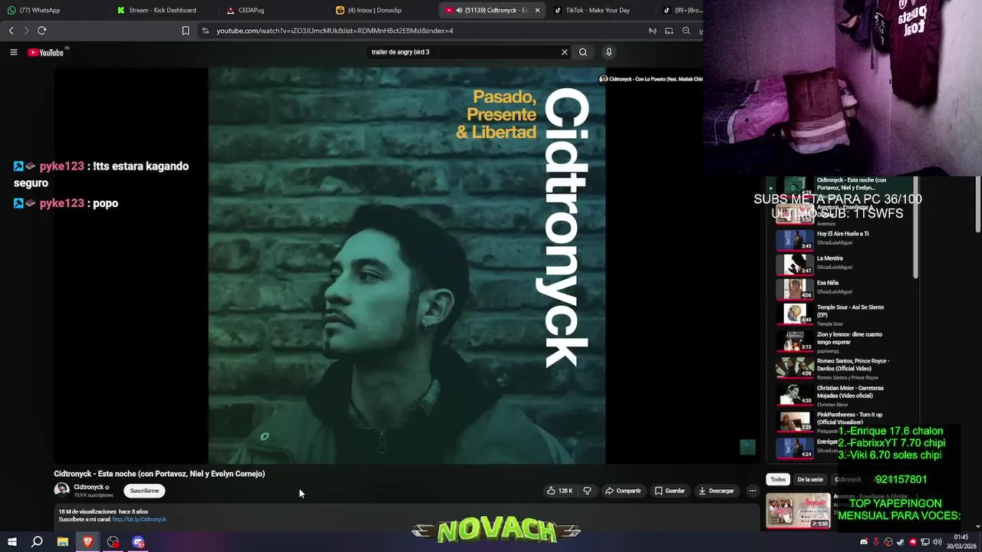This screenshot has height=552, width=982.
Task: Open Discord from the taskbar
Action: click(x=138, y=542)
